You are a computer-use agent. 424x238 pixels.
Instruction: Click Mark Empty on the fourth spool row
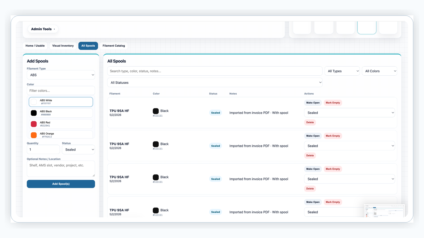click(x=333, y=202)
